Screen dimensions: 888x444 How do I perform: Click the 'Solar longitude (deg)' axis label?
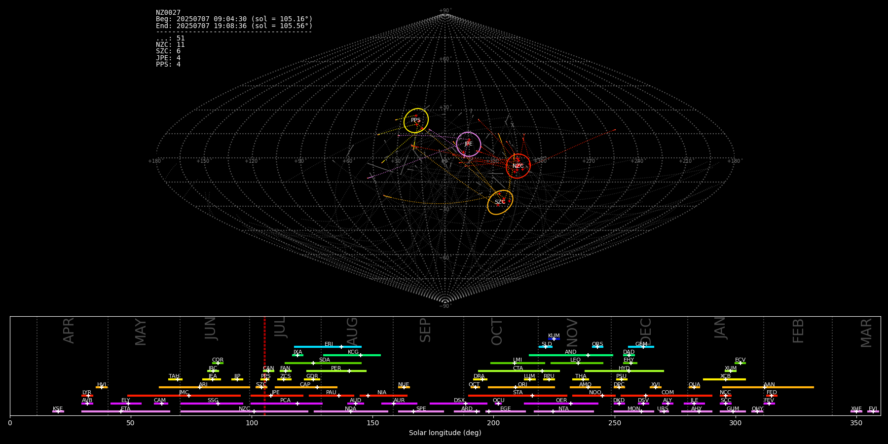click(445, 433)
